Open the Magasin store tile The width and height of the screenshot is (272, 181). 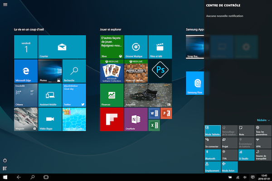[26, 119]
